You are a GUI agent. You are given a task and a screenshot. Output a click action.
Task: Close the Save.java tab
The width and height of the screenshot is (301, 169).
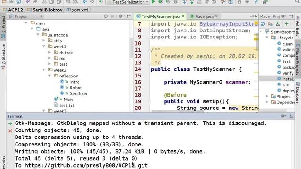tap(216, 16)
